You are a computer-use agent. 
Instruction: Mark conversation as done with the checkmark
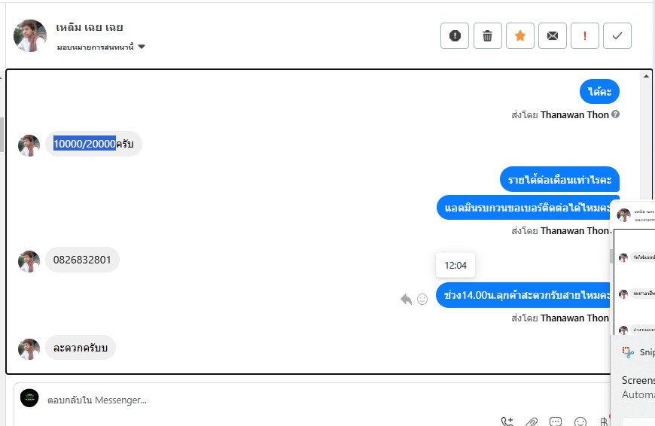(x=617, y=36)
